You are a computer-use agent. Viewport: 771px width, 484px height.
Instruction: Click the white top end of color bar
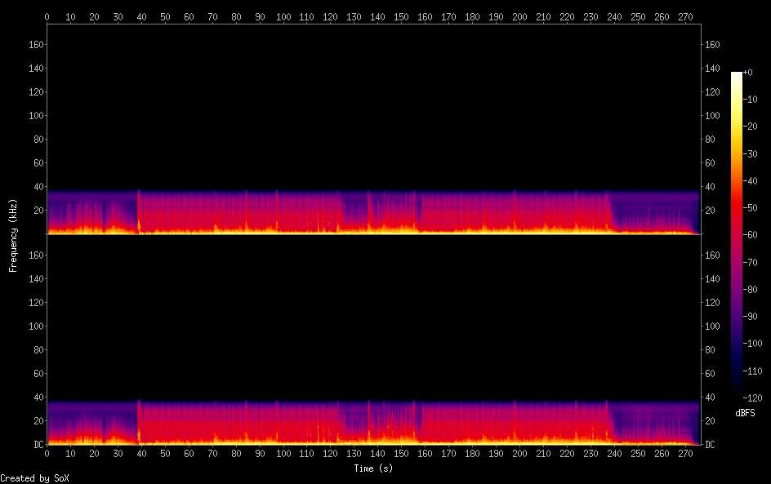[737, 75]
